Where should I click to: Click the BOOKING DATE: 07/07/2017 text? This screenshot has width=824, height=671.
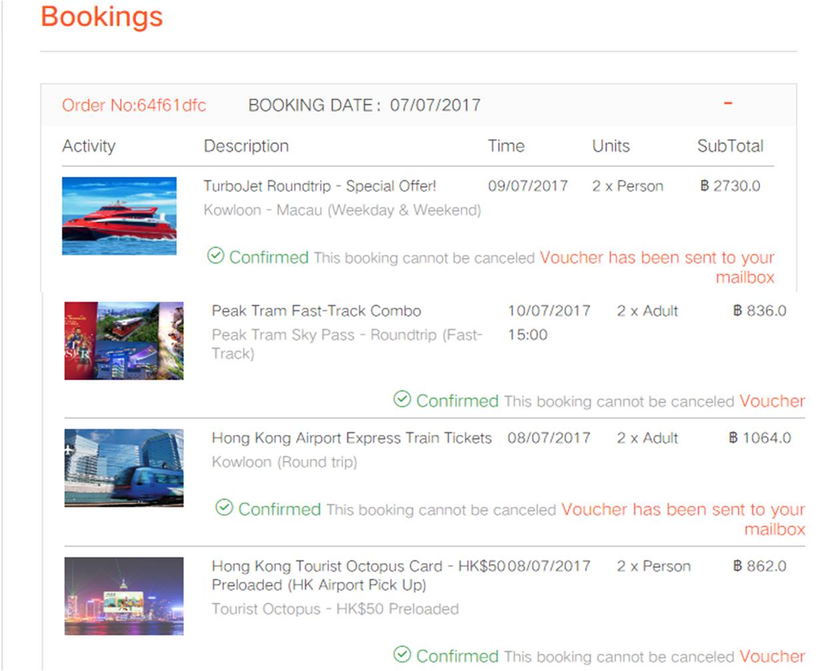point(365,105)
